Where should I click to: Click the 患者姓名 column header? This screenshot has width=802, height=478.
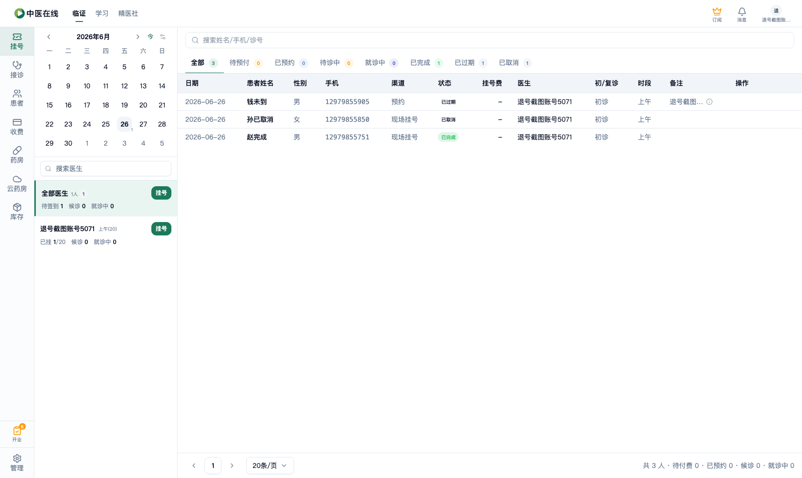tap(260, 83)
